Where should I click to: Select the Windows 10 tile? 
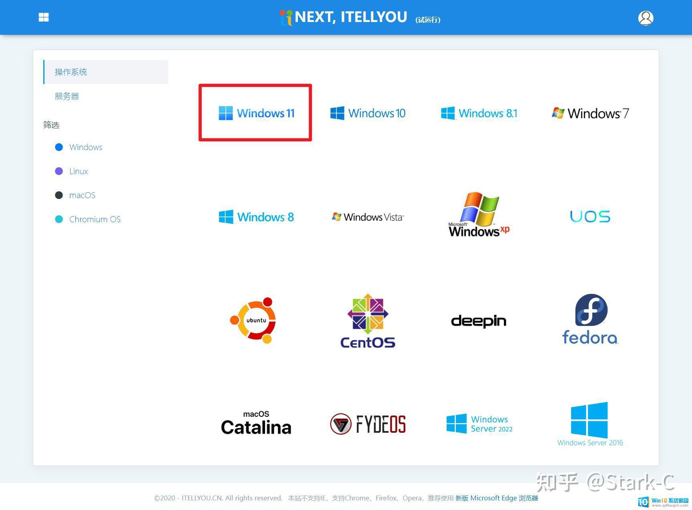pyautogui.click(x=368, y=113)
